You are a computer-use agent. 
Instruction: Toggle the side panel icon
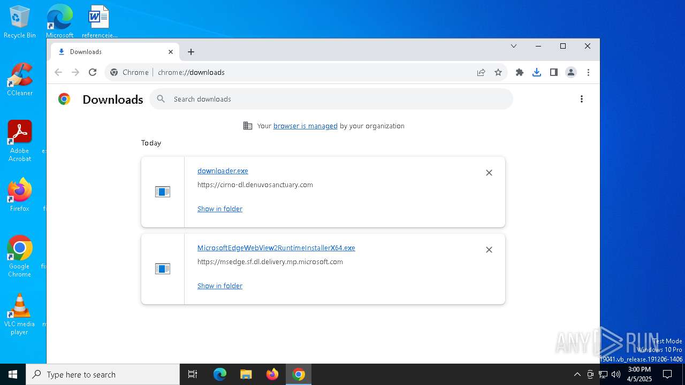point(554,72)
